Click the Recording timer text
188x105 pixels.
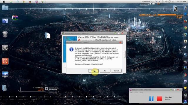tap(168, 98)
